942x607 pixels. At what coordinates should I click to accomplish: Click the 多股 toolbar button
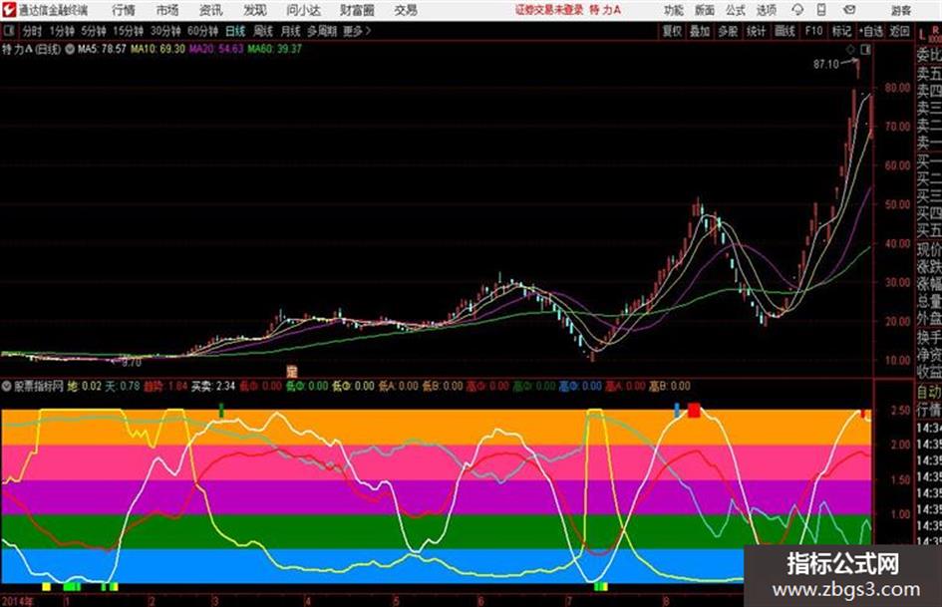[x=728, y=31]
